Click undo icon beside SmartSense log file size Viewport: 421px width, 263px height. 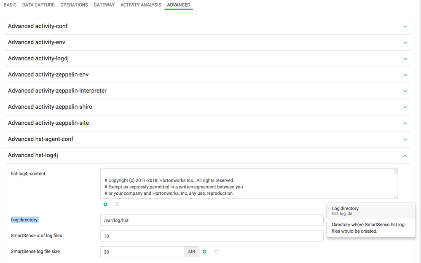coord(217,252)
